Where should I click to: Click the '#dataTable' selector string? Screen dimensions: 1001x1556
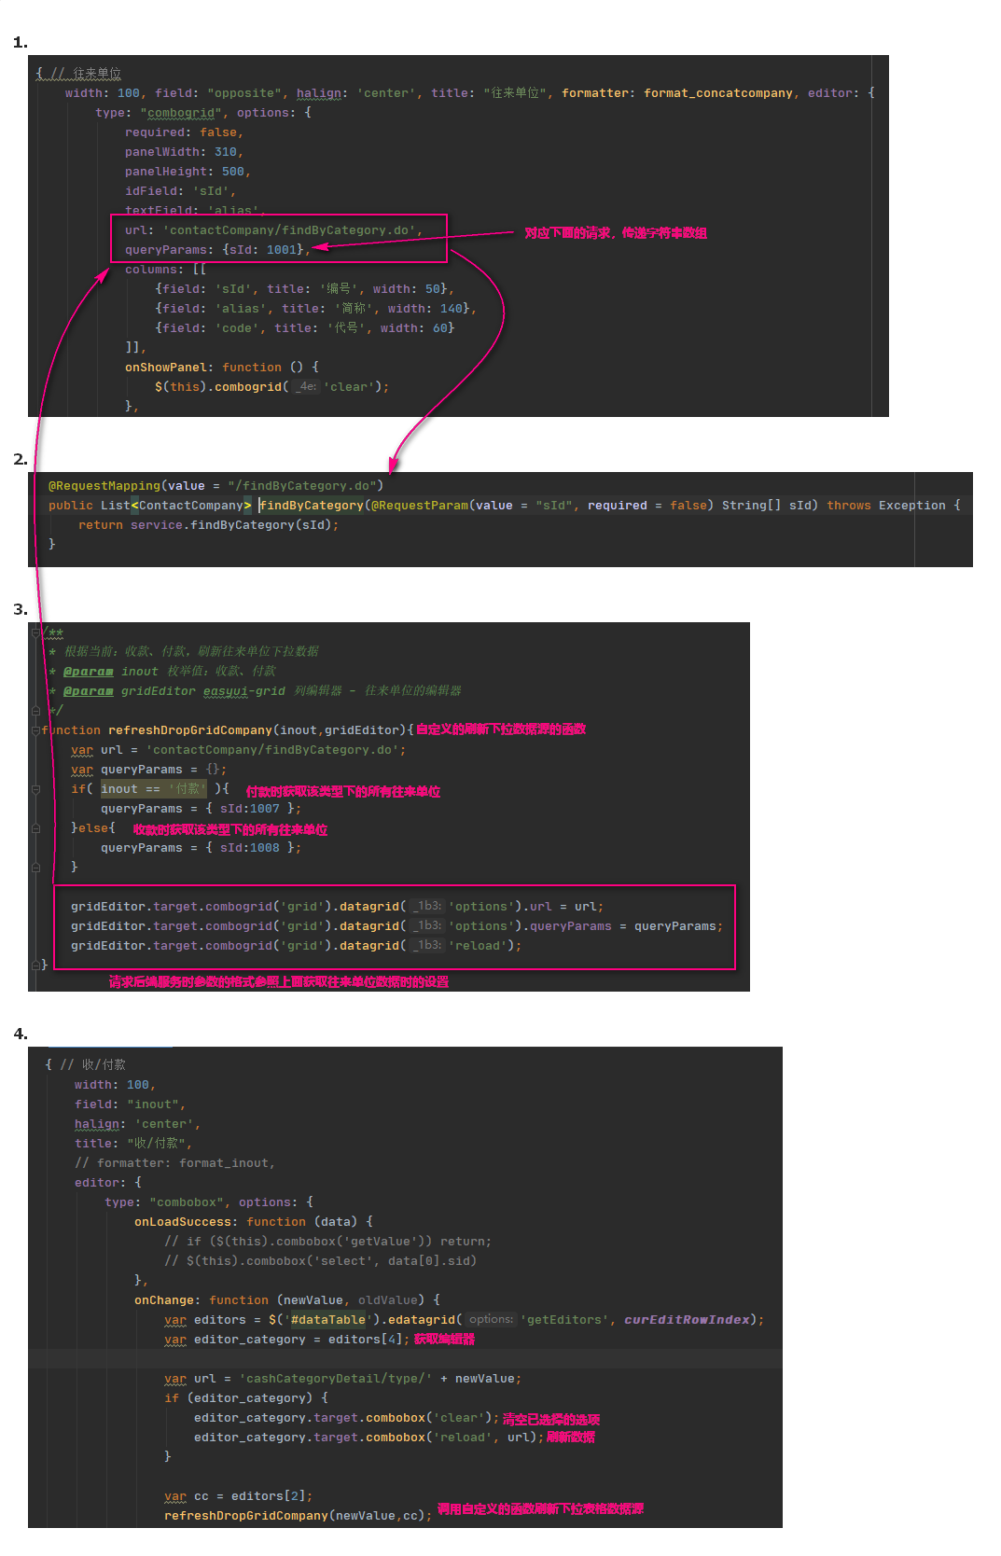pos(328,1319)
